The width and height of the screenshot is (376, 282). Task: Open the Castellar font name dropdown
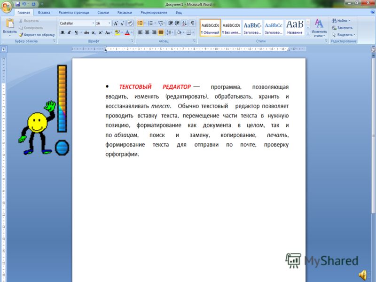pyautogui.click(x=93, y=23)
